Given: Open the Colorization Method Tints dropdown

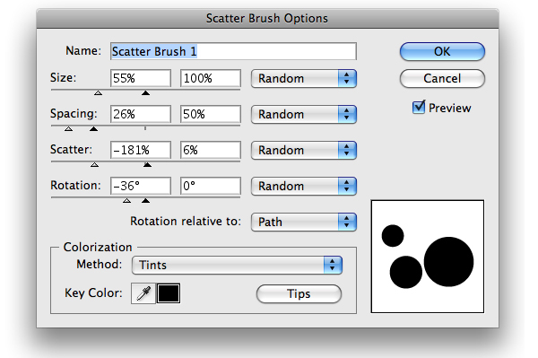Looking at the screenshot, I should pyautogui.click(x=237, y=265).
